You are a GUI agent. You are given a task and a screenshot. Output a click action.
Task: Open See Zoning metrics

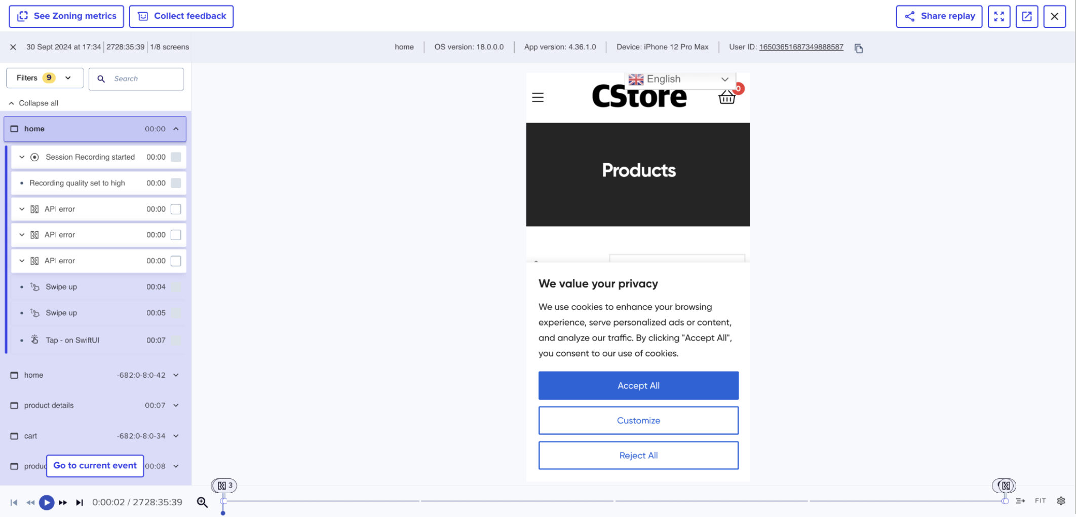66,16
